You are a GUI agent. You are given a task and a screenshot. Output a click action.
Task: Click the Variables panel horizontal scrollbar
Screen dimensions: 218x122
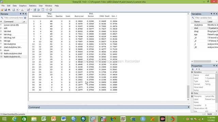click(202, 61)
